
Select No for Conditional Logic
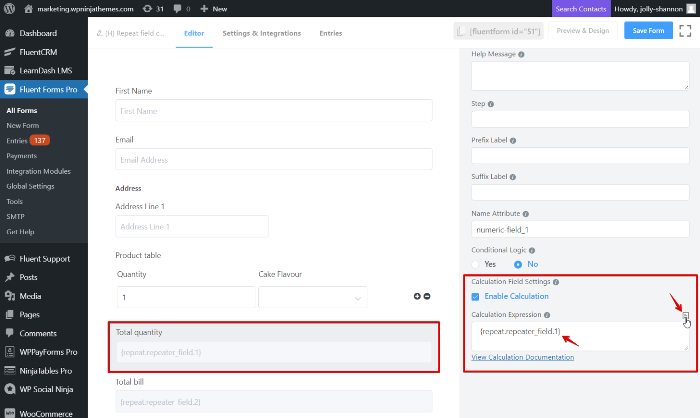point(518,264)
